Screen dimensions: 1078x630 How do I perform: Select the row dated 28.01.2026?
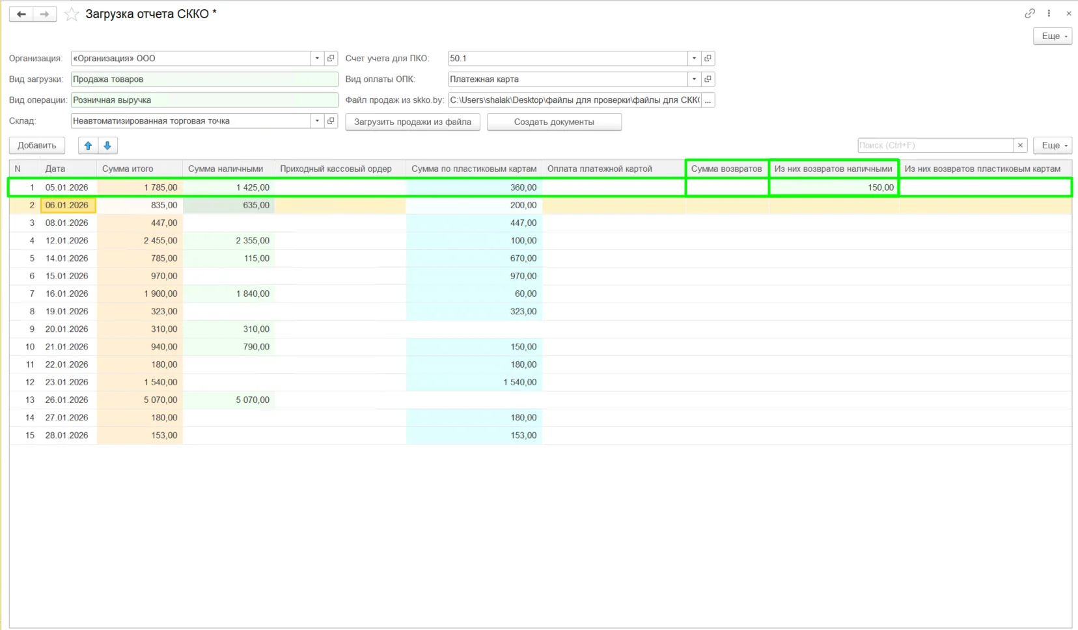pos(540,436)
